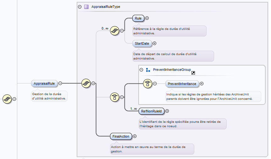Collapse the AppraisalRule element
Image resolution: width=271 pixels, height=159 pixels.
point(60,83)
